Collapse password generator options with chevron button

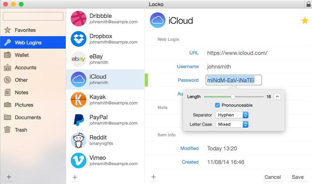point(277,97)
